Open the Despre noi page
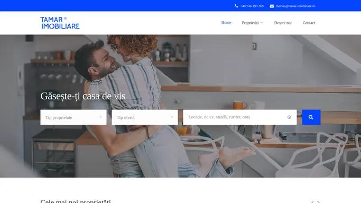The image size is (361, 203). tap(283, 23)
